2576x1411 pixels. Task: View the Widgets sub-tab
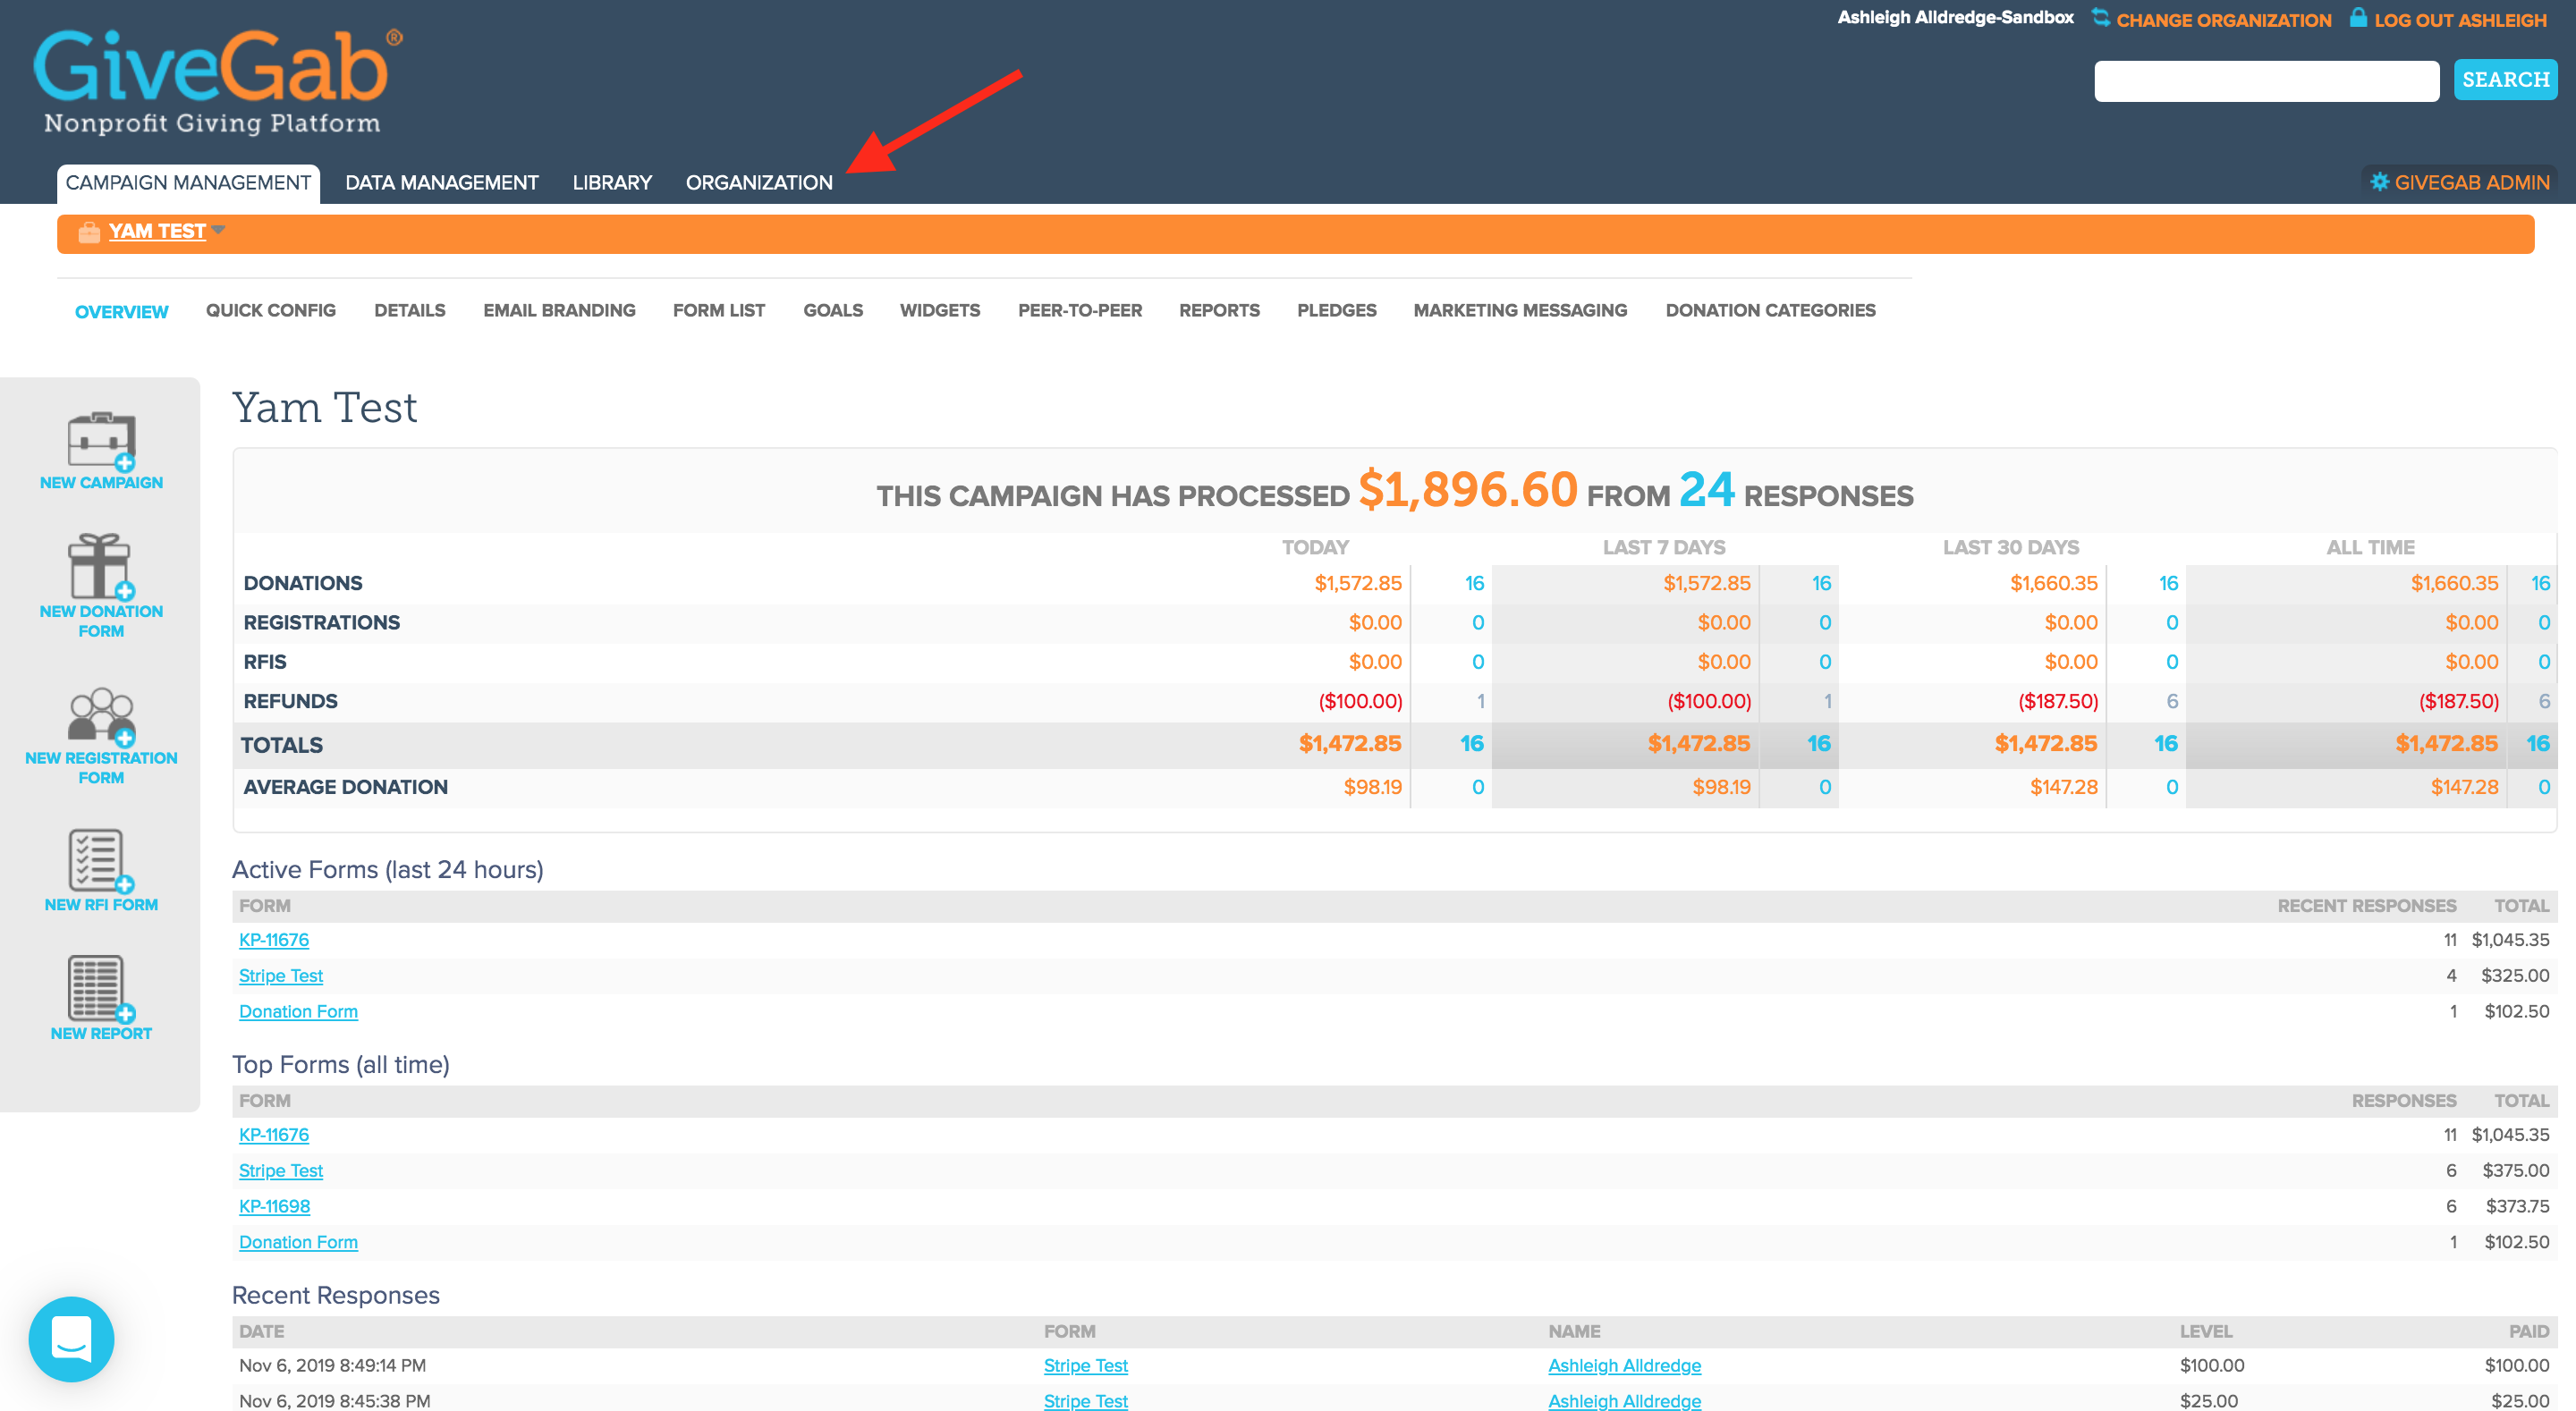tap(940, 311)
